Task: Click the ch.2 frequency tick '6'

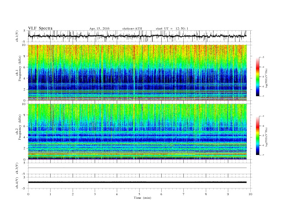Action: (25, 126)
